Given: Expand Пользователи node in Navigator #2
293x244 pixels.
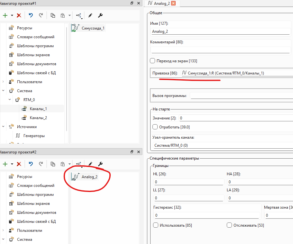Looking at the screenshot, I should [x=3, y=230].
